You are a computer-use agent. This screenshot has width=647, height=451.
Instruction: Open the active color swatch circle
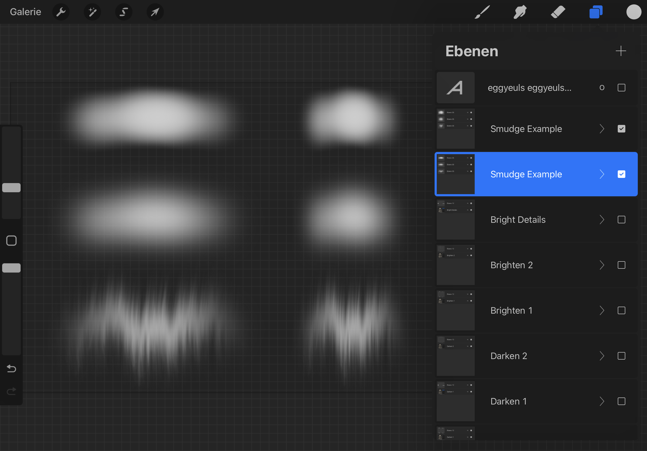pyautogui.click(x=634, y=12)
